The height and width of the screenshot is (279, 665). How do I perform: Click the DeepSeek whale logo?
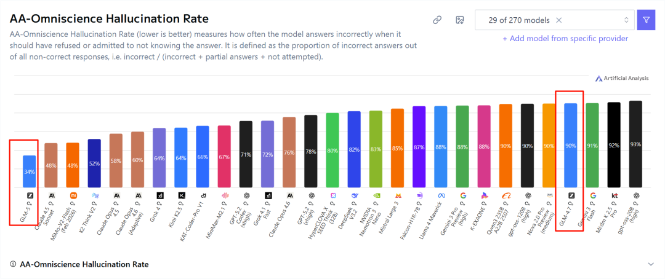click(354, 195)
